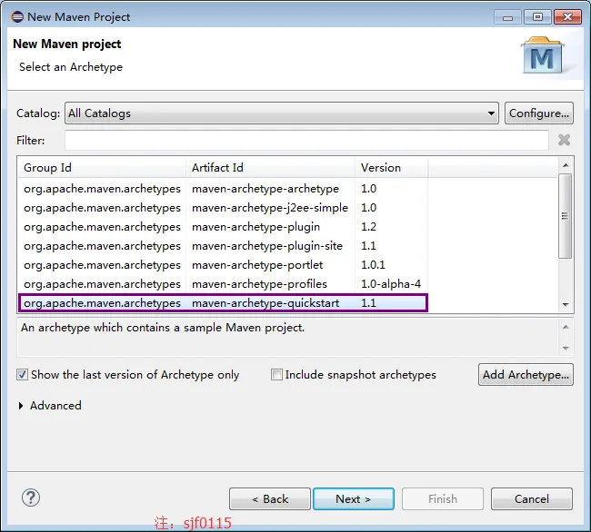Select the maven-archetype-plugin version 1.2 row
The width and height of the screenshot is (591, 532).
pyautogui.click(x=223, y=227)
